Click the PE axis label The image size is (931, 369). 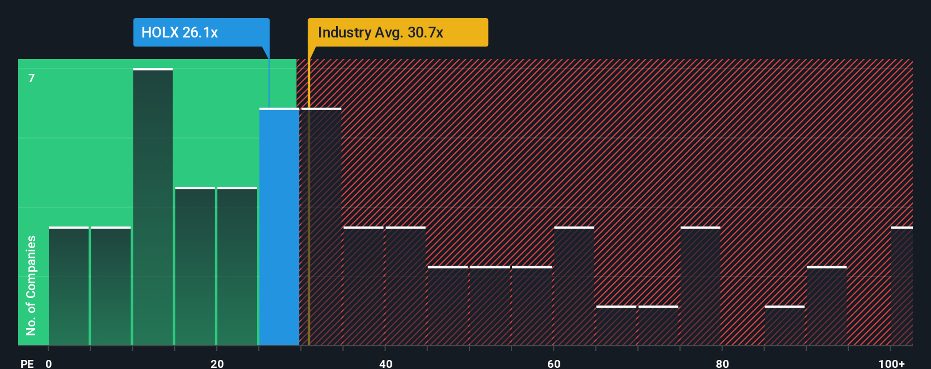27,363
